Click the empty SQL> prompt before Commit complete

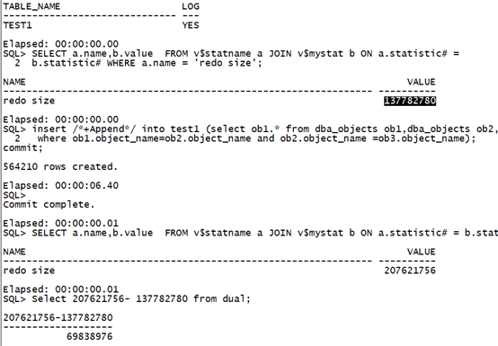pyautogui.click(x=14, y=195)
